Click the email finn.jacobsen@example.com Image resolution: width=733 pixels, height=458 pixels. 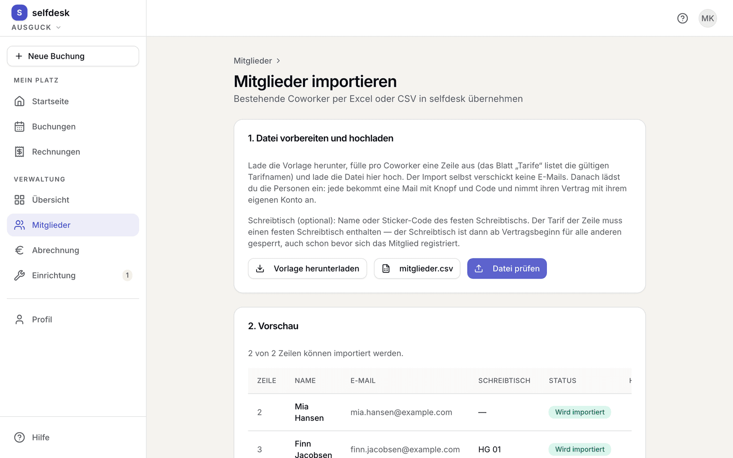405,450
